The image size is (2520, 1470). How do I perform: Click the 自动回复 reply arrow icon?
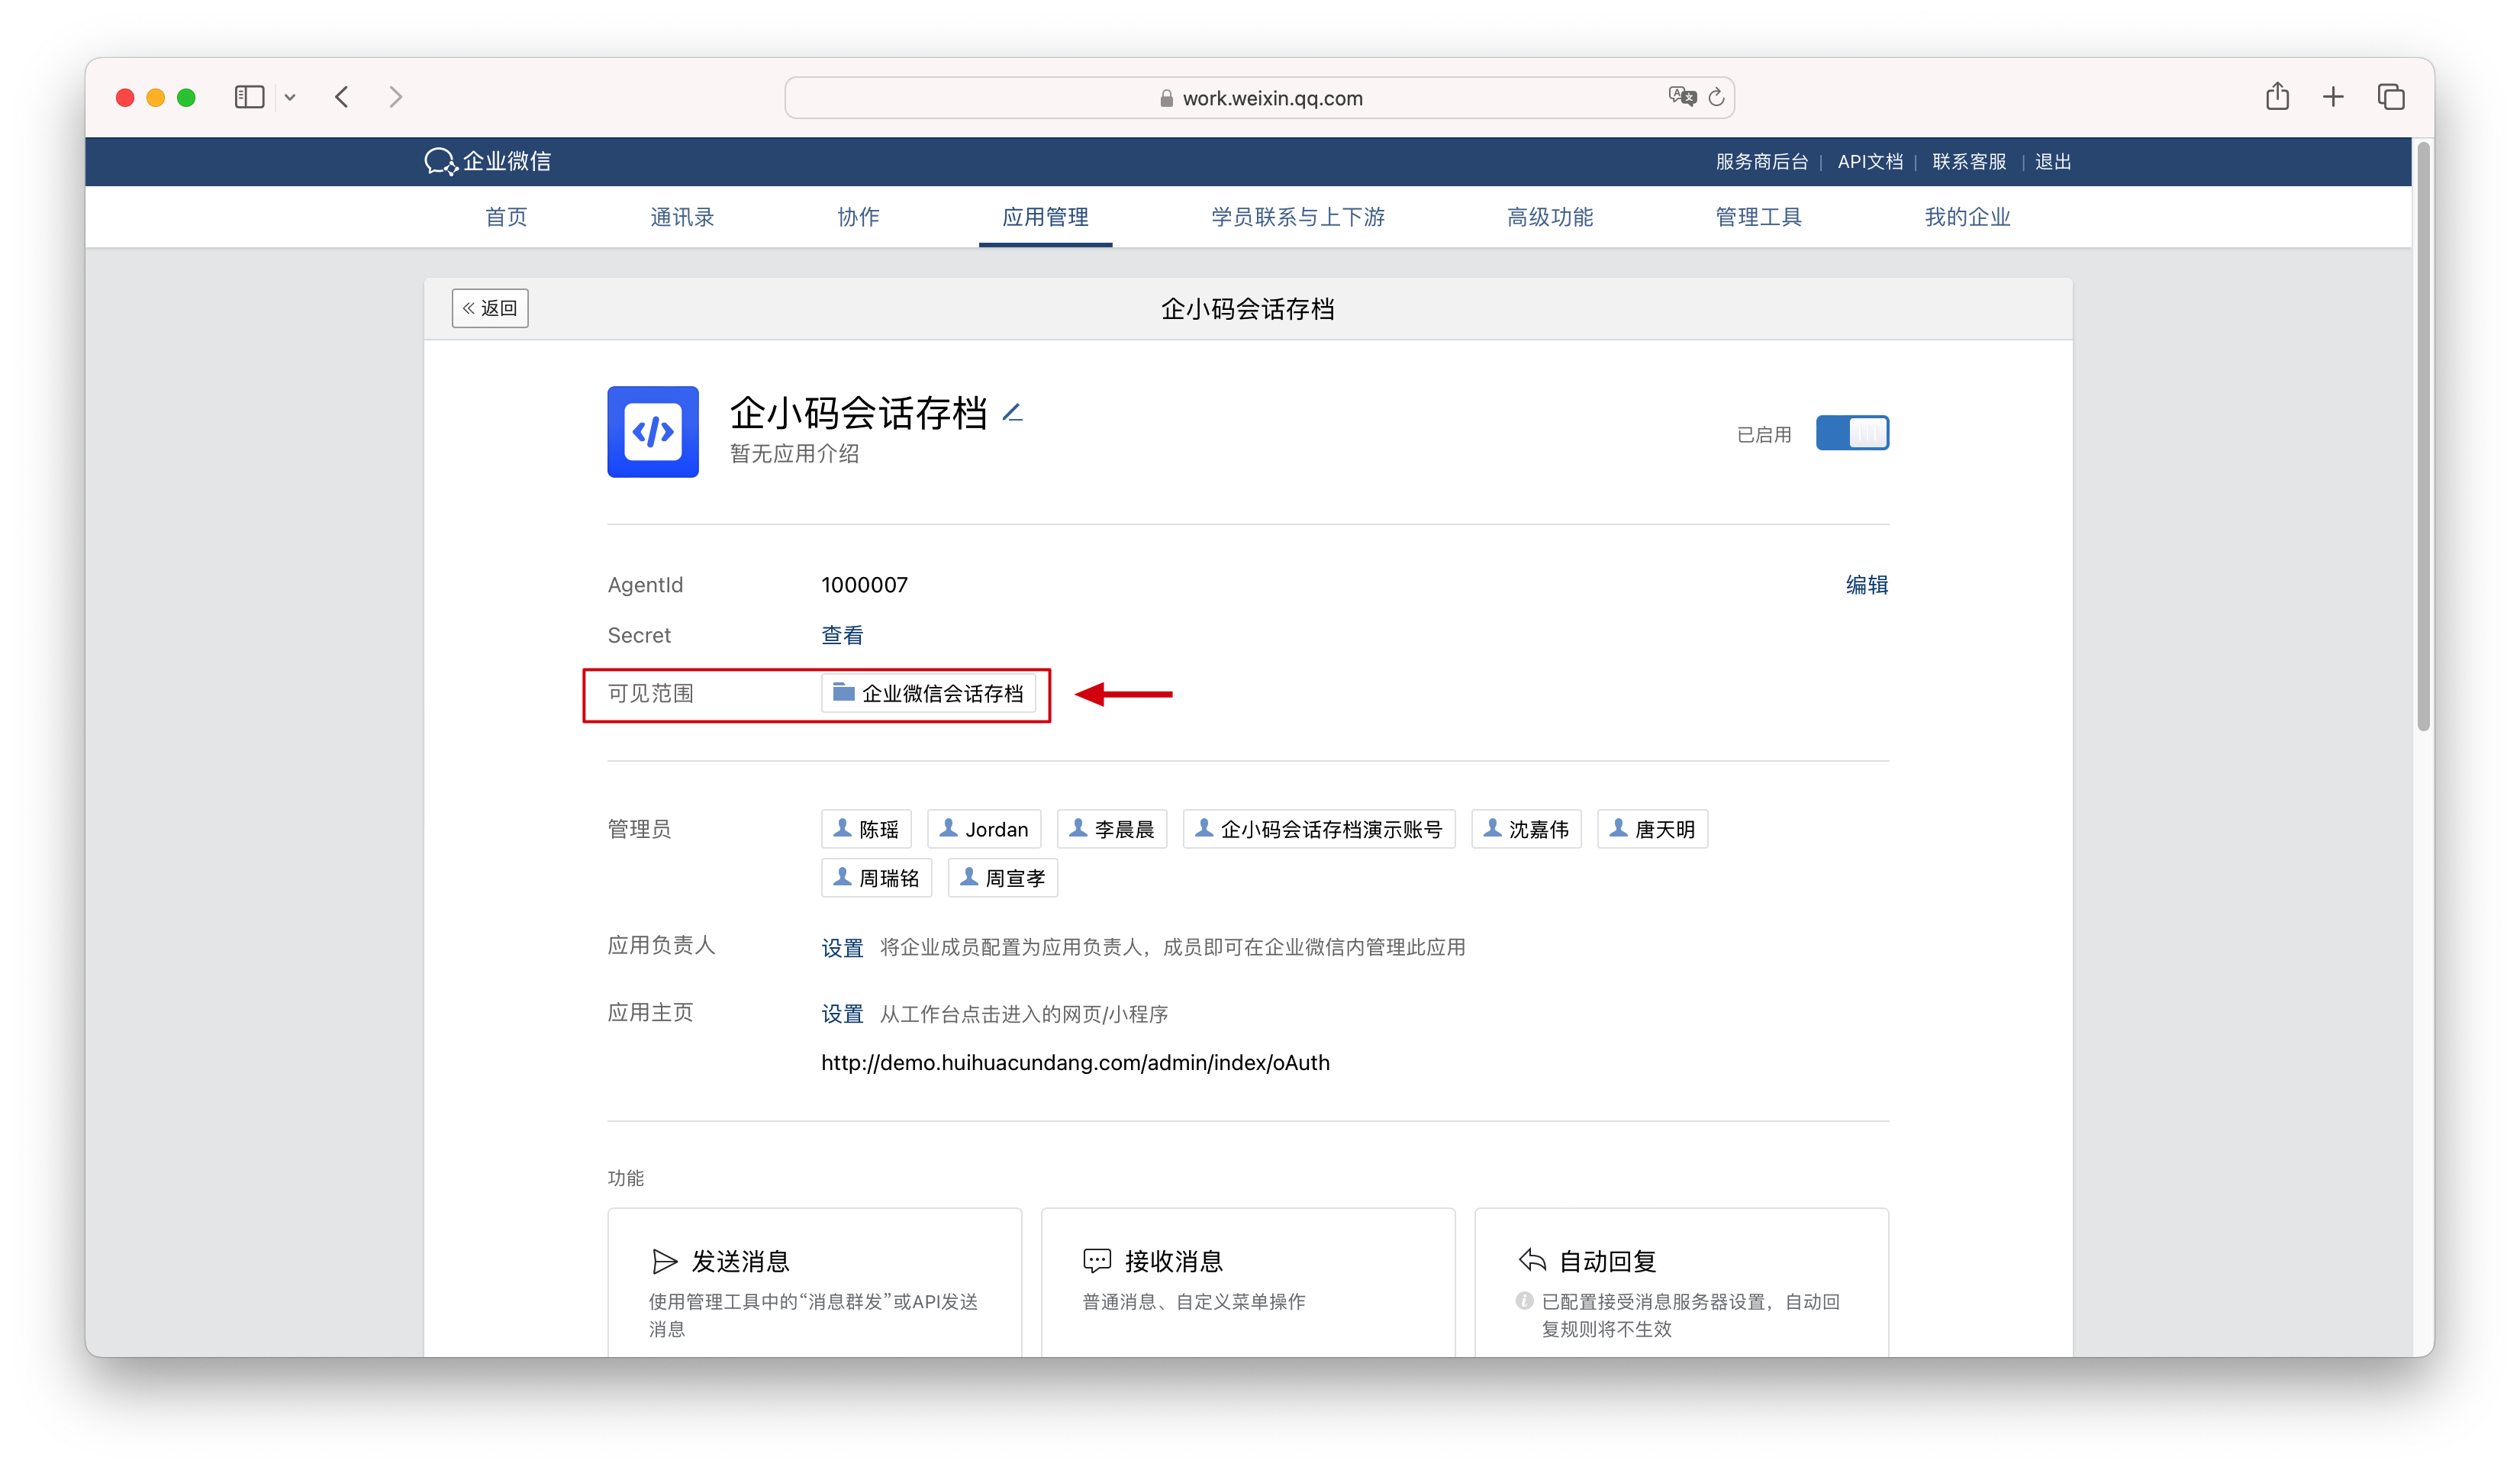point(1532,1259)
